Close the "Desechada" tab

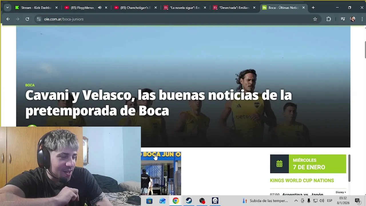[254, 8]
